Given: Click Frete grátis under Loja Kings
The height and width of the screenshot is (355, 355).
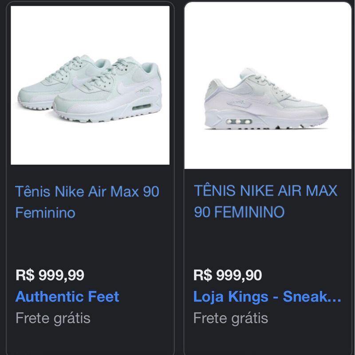Looking at the screenshot, I should tap(231, 318).
